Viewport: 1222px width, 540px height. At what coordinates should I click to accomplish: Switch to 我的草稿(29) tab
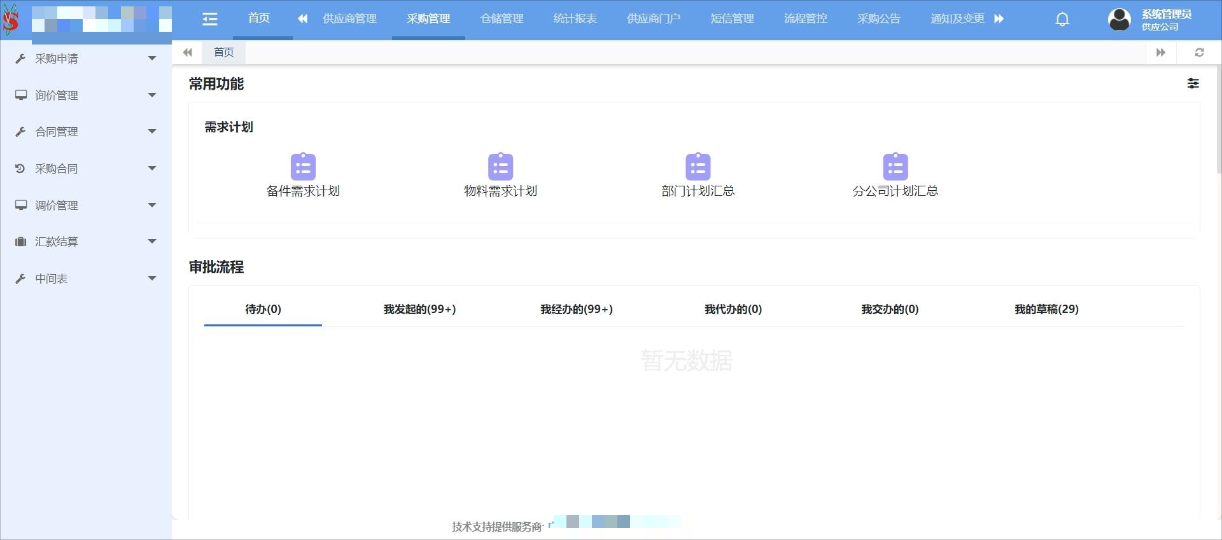click(x=1046, y=309)
